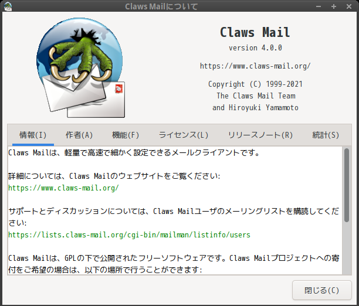Viewport: 359px width, 306px height.
Task: Open the green https://www.claws-mail.org/ link
Action: 63,188
